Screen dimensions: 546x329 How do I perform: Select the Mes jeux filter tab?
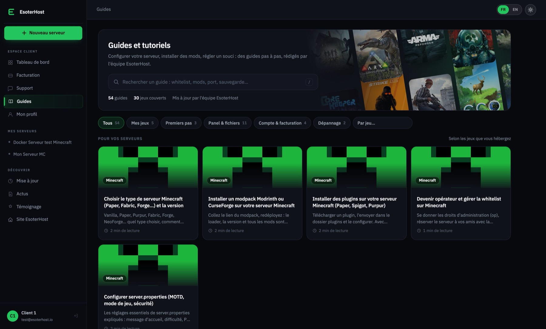[x=142, y=123]
